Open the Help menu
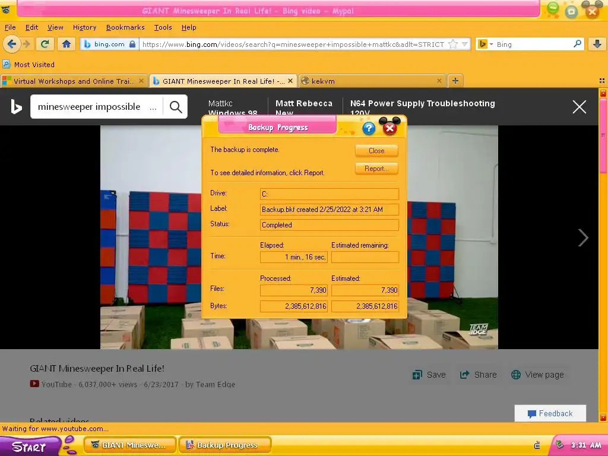The width and height of the screenshot is (608, 456). [x=189, y=27]
